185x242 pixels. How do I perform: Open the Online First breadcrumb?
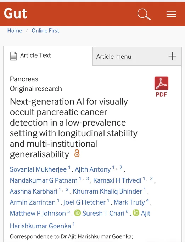[45, 31]
